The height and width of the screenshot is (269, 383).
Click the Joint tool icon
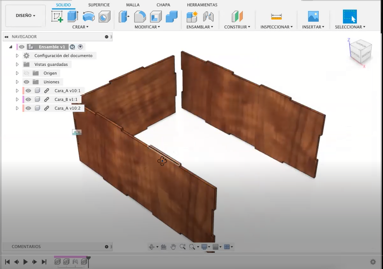pyautogui.click(x=208, y=17)
